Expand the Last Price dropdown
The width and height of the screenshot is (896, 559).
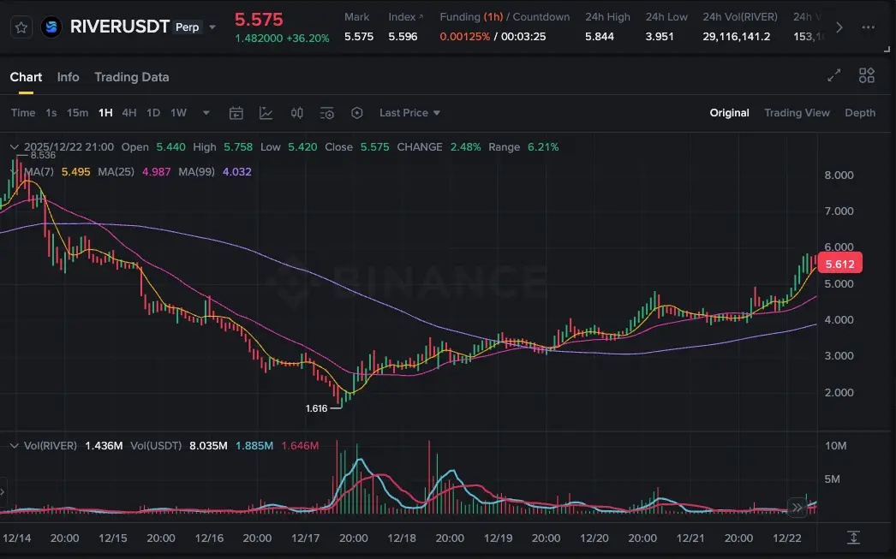click(409, 113)
